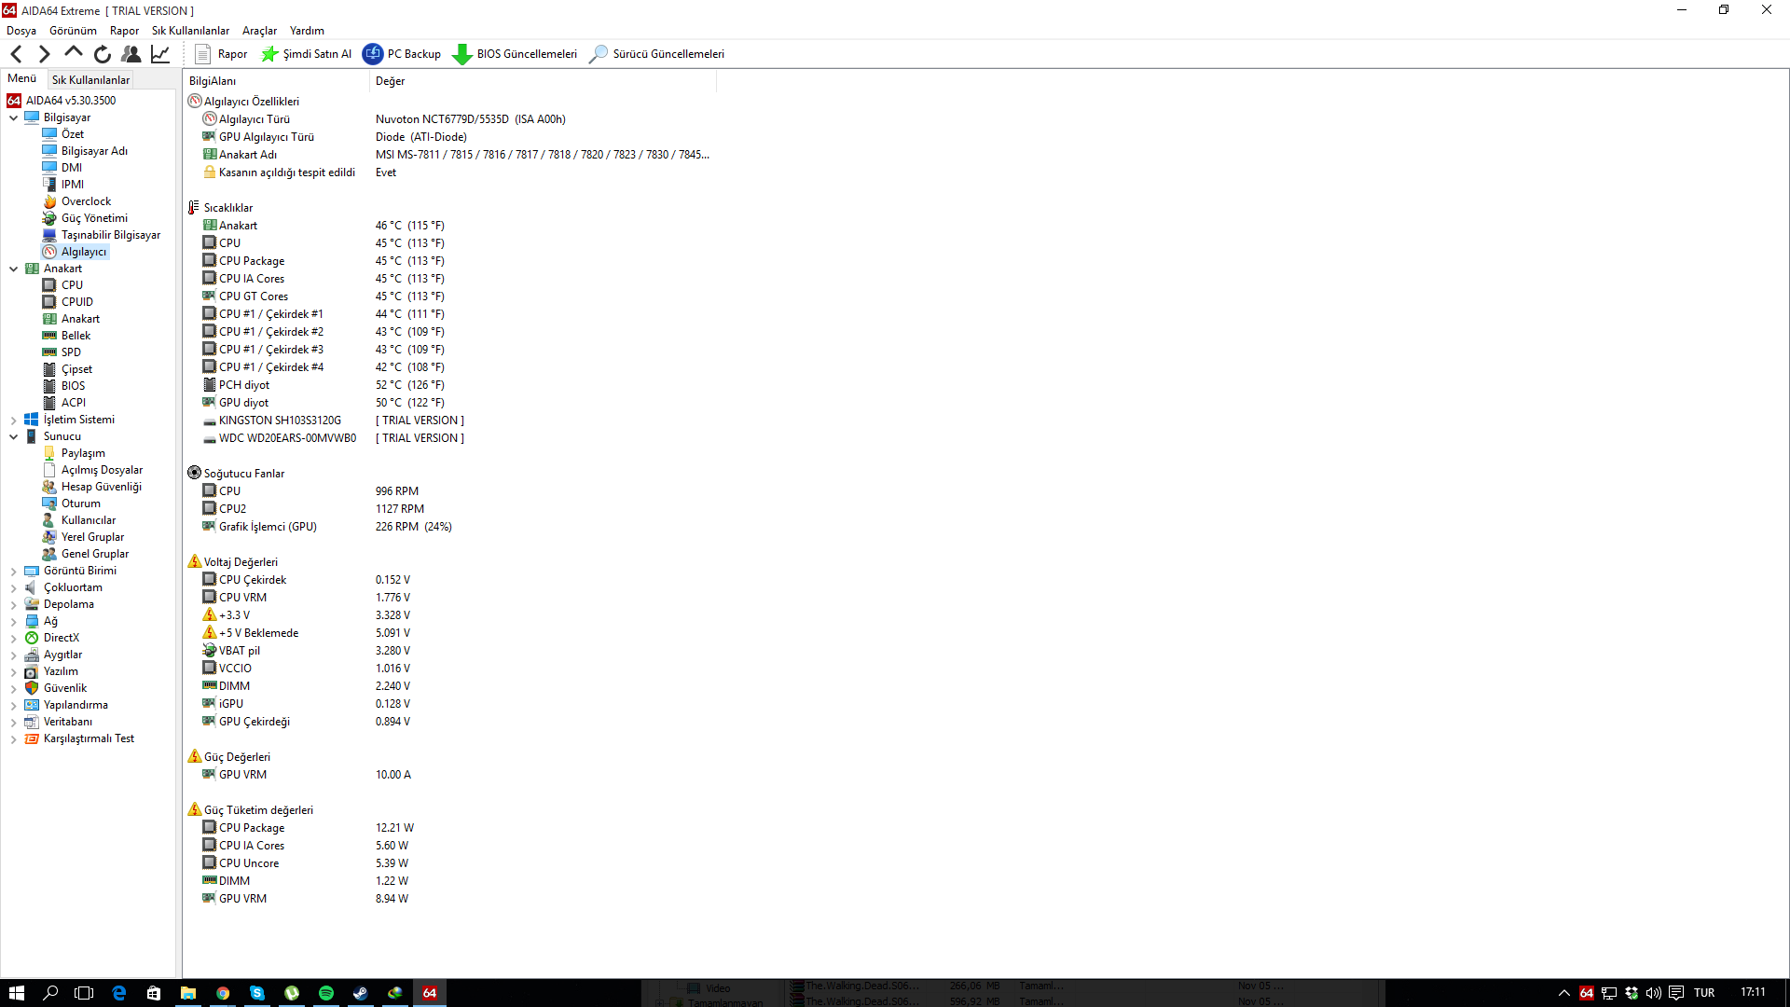This screenshot has height=1007, width=1790.
Task: Refresh the sensor page
Action: coord(103,54)
